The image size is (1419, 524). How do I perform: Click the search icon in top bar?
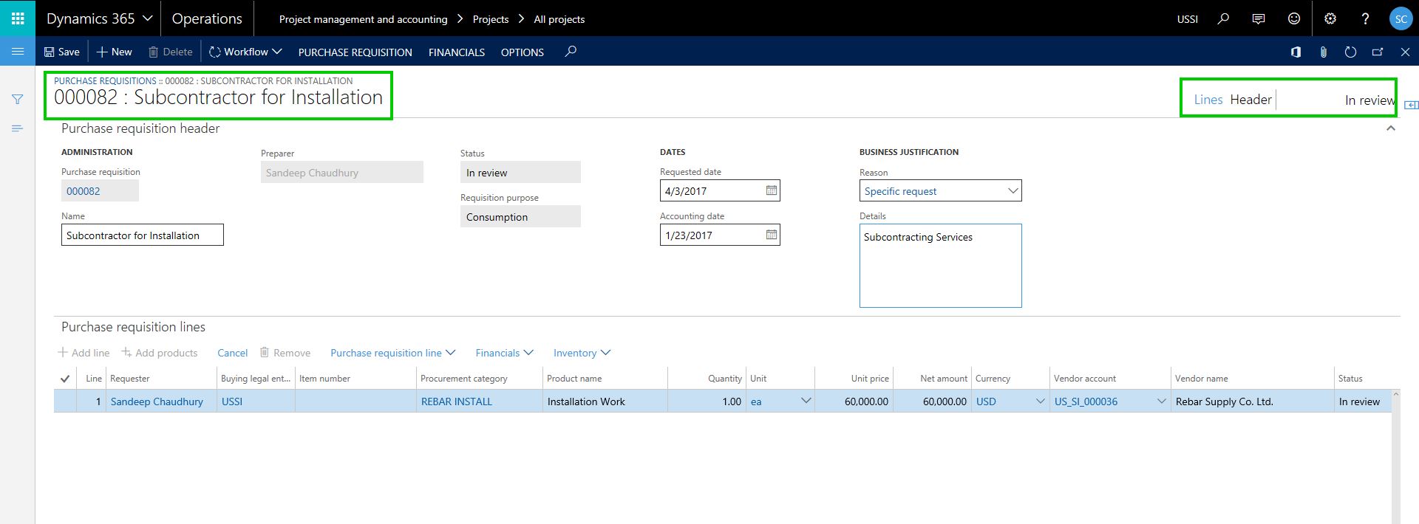(1223, 18)
